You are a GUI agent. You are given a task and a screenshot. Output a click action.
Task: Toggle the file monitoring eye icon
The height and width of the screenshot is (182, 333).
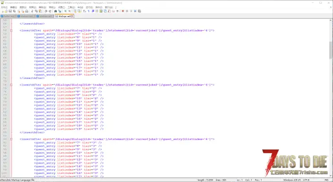(118, 11)
